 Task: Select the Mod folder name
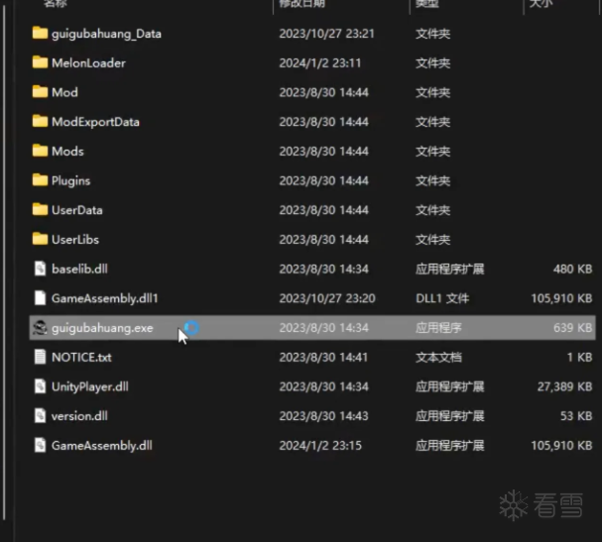[64, 92]
